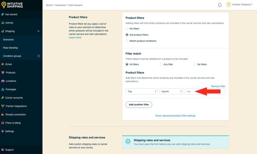Image resolution: width=257 pixels, height=154 pixels.
Task: Click the Add another filter button
Action: point(139,105)
